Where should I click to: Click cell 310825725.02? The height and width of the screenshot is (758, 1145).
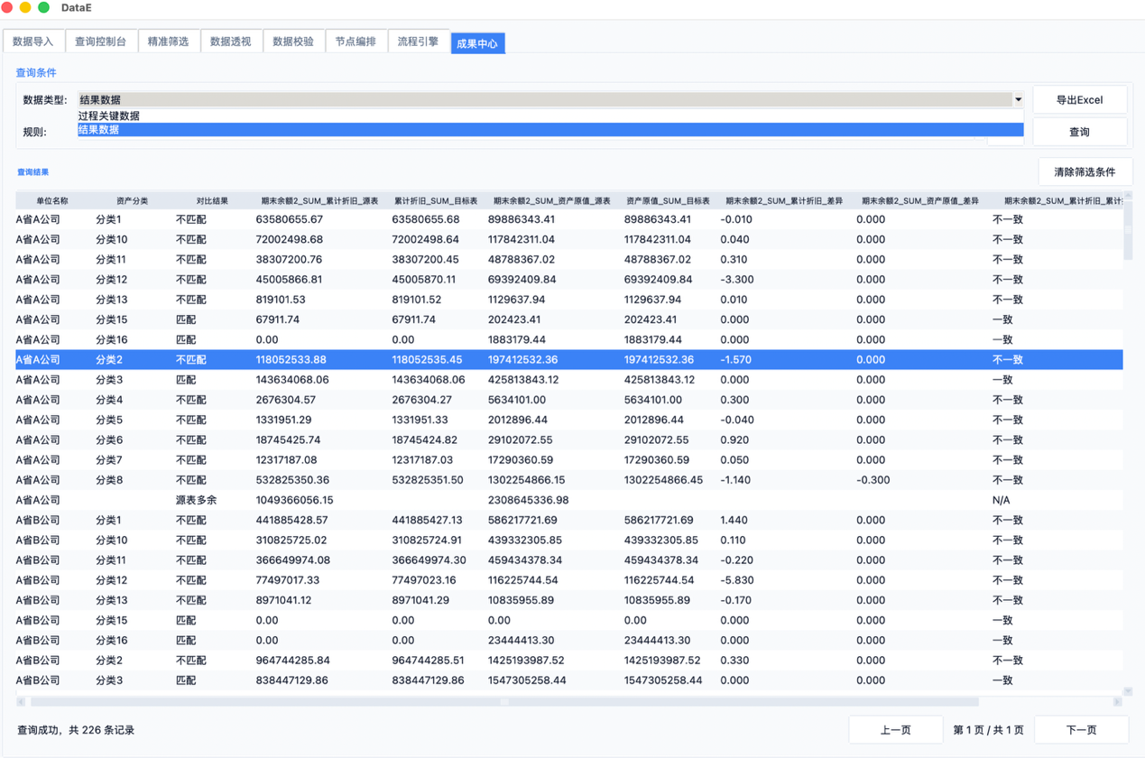coord(291,540)
